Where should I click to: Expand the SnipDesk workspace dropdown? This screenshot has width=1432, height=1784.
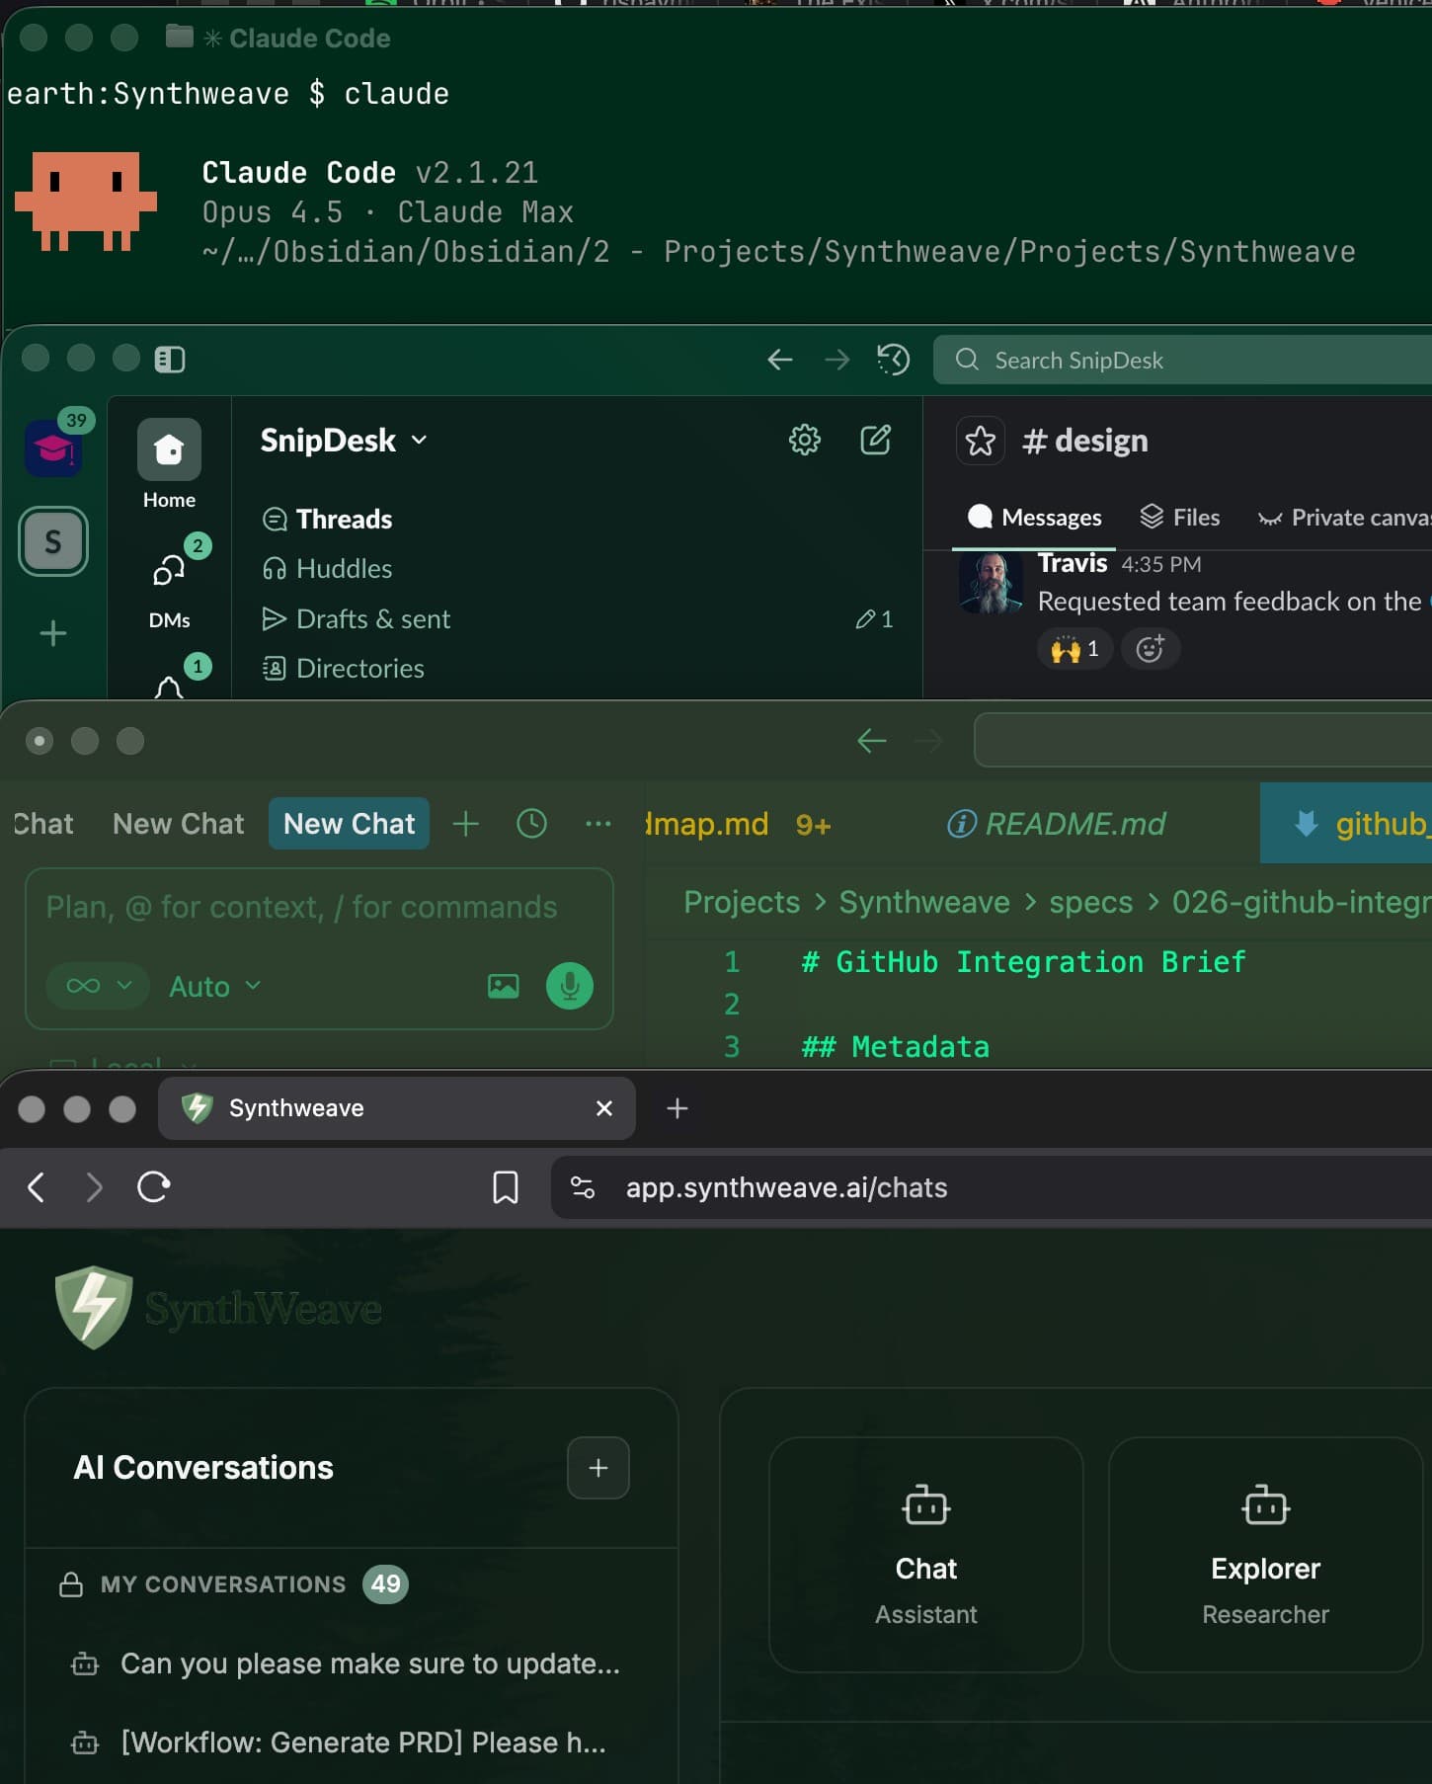tap(419, 440)
